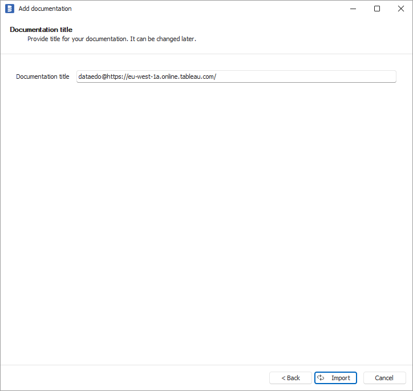Close the Add documentation dialog
This screenshot has width=413, height=391.
(401, 9)
